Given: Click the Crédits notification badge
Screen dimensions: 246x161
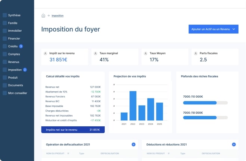Looking at the screenshot, I should [21, 46].
